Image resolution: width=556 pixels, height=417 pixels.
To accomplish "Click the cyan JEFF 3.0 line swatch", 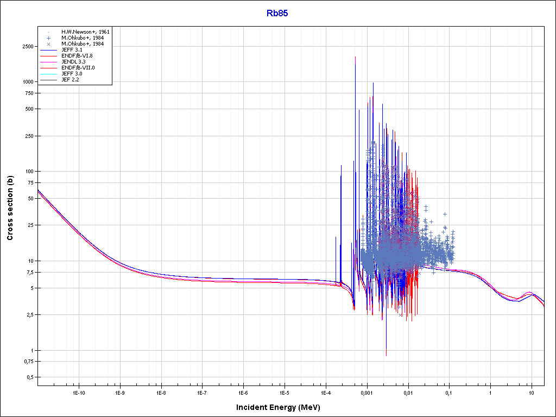I will (49, 74).
